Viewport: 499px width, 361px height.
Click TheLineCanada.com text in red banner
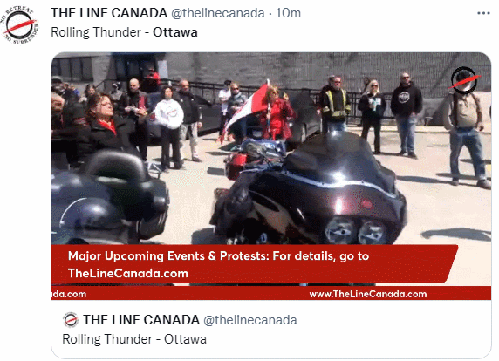(x=128, y=273)
